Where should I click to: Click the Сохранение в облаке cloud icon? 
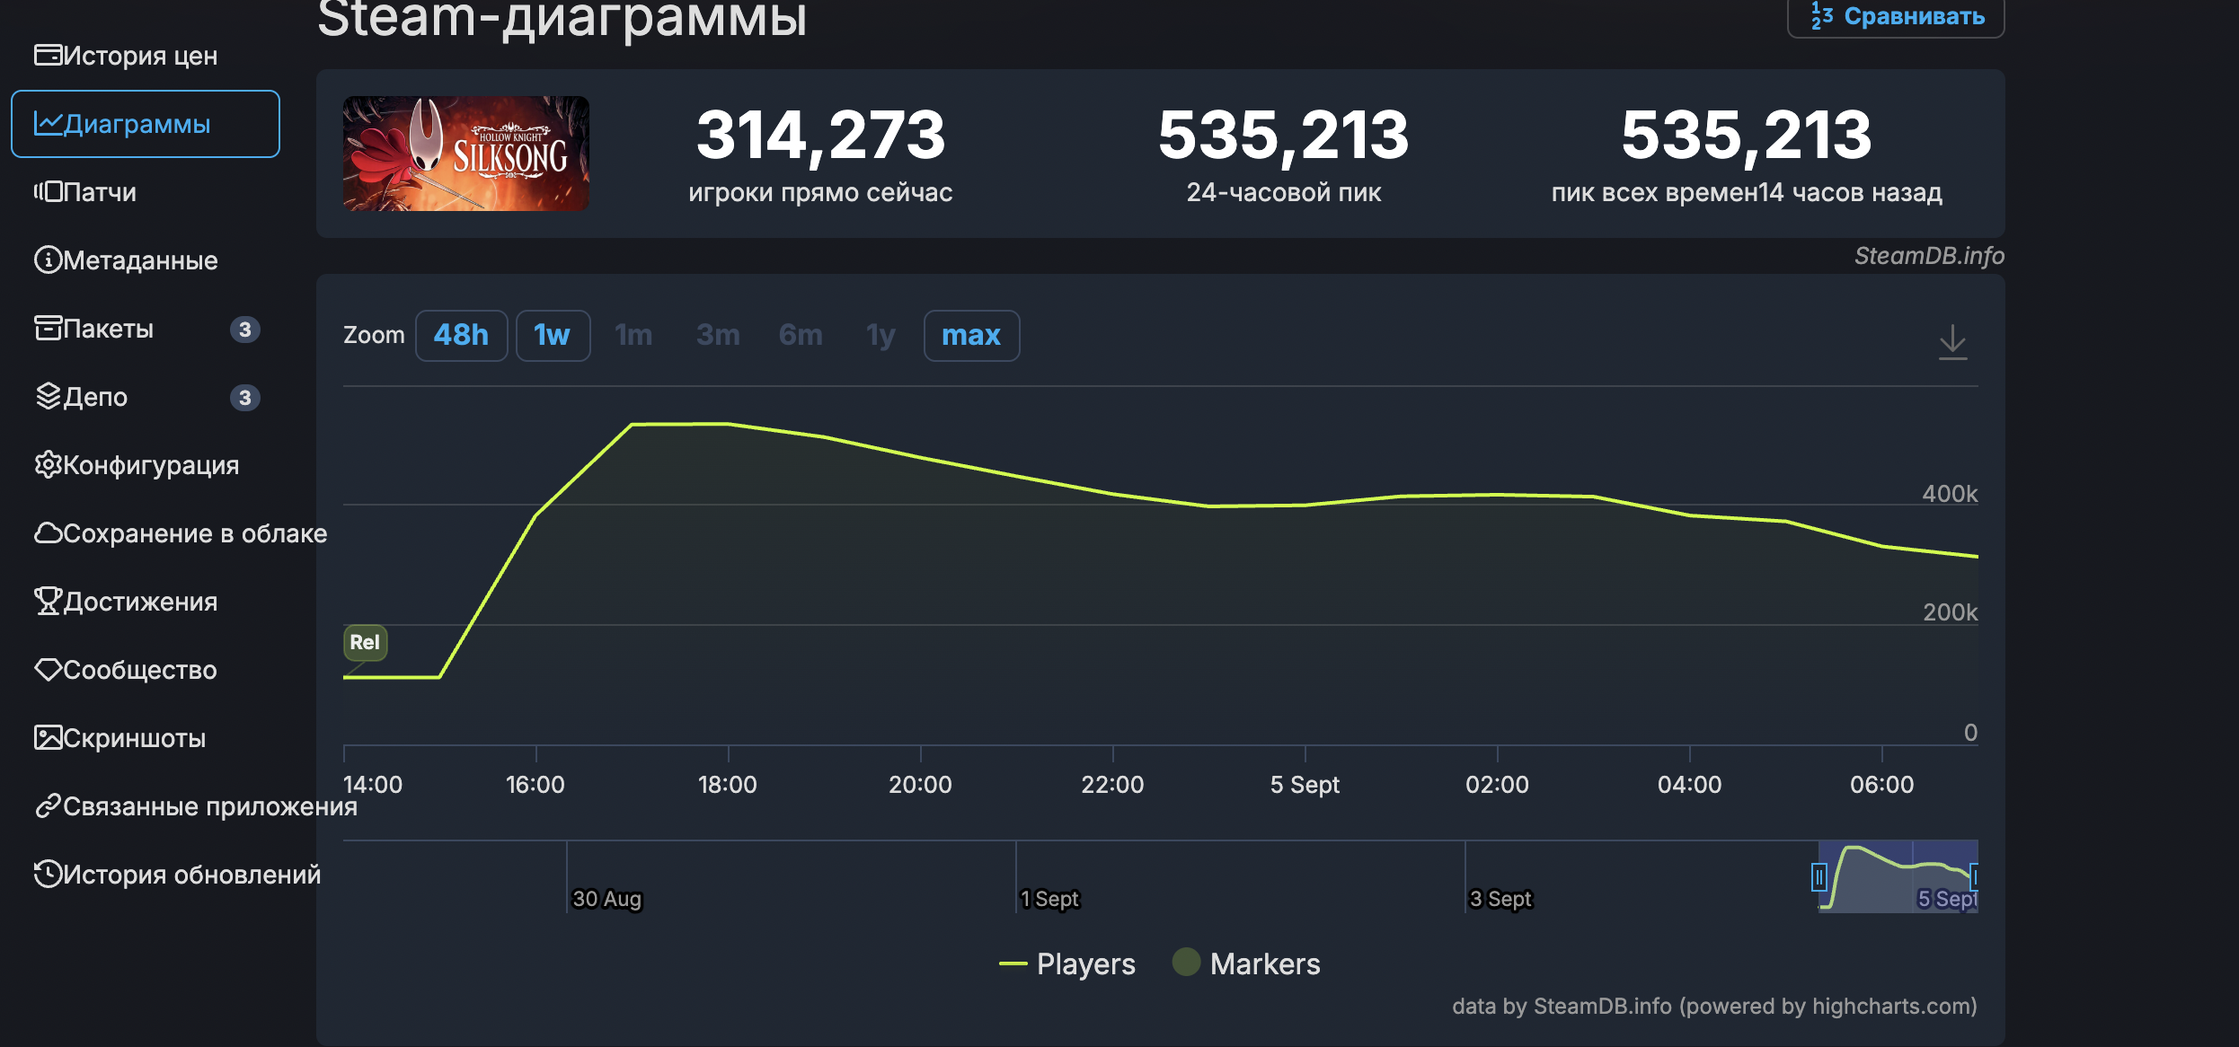[48, 533]
